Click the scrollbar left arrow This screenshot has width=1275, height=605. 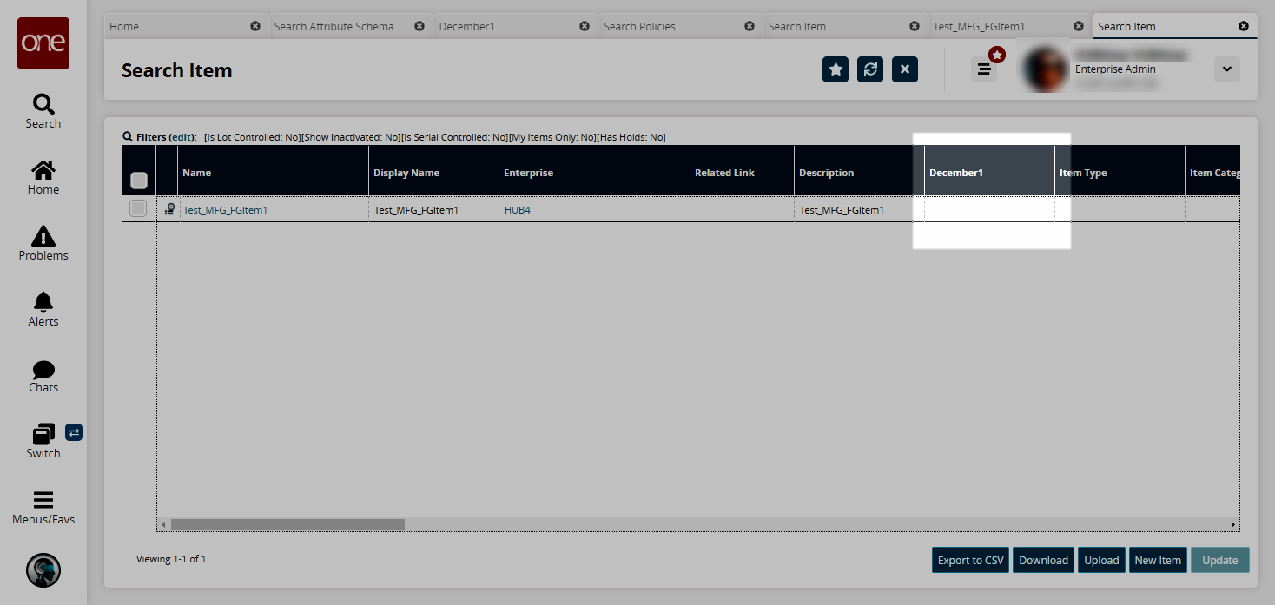point(163,524)
